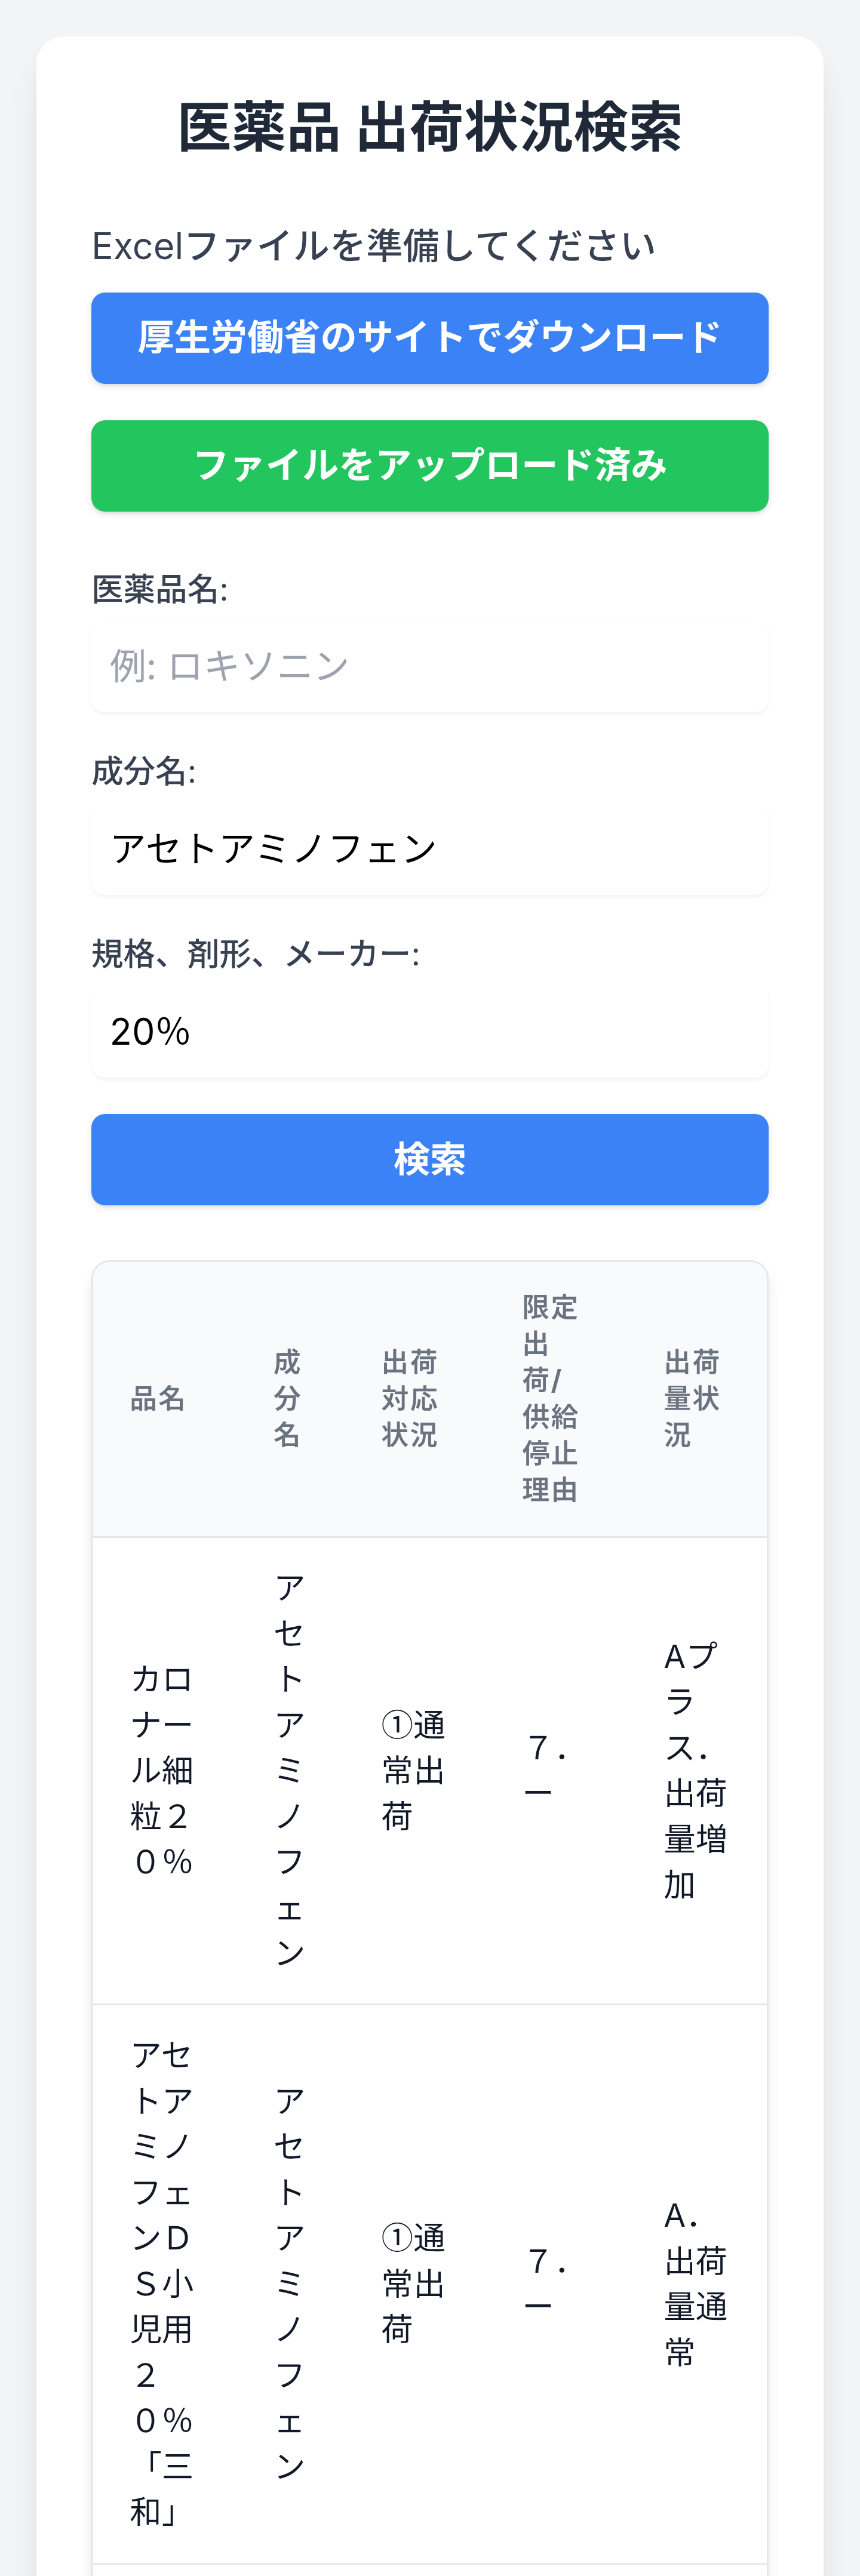Viewport: 860px width, 2576px height.
Task: Click A．出荷量通常 status cell
Action: pos(695,2283)
